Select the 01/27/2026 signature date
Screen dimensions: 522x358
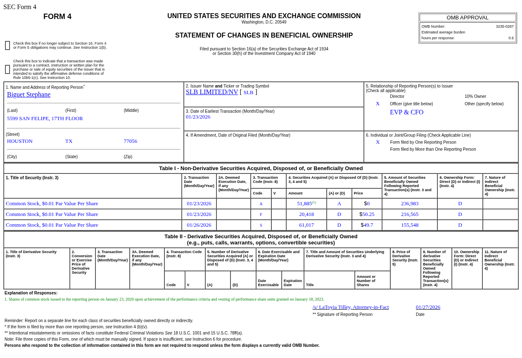tap(428, 307)
